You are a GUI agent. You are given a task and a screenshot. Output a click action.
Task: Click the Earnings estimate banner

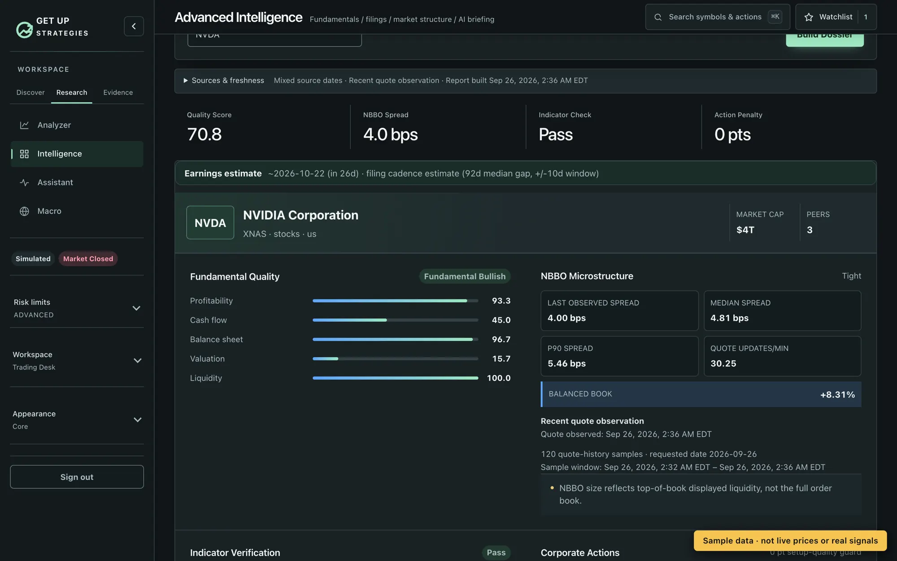coord(525,173)
